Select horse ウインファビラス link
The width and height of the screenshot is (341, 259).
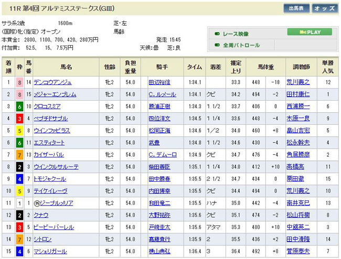[x=52, y=131]
